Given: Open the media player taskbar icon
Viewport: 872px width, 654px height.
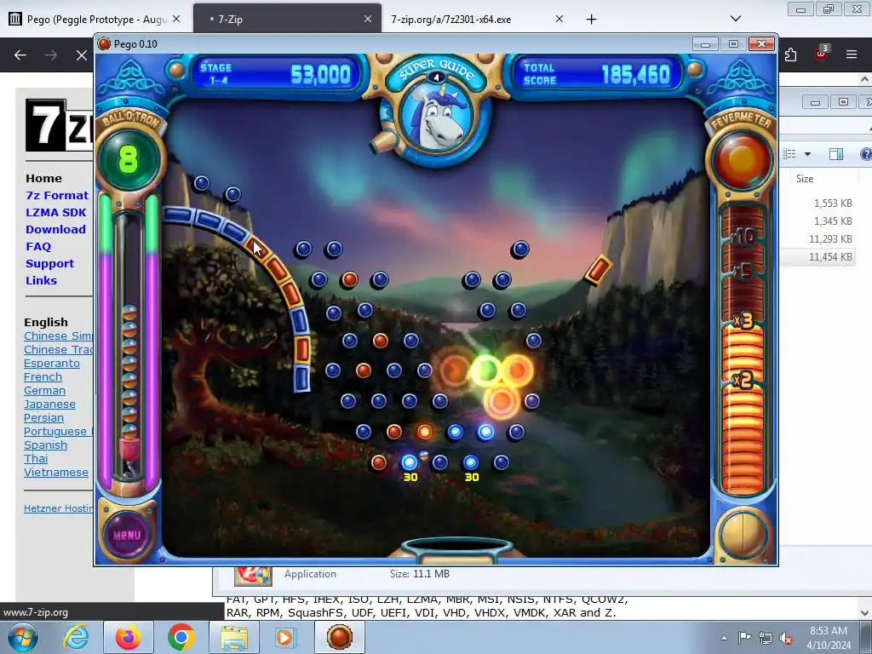Looking at the screenshot, I should coord(286,637).
